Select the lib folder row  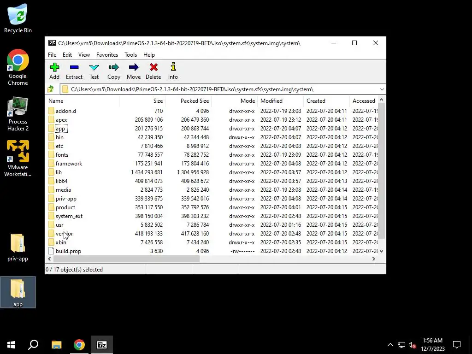(x=212, y=172)
